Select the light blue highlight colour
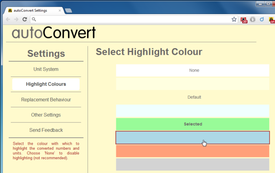 click(x=192, y=138)
